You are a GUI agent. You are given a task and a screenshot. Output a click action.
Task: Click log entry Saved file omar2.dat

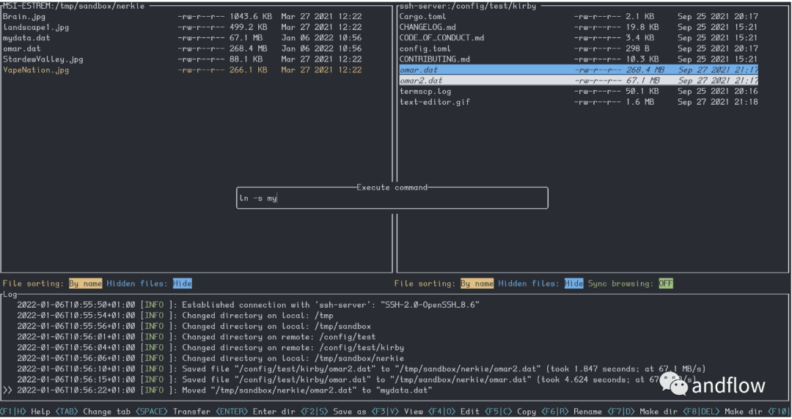click(x=361, y=369)
